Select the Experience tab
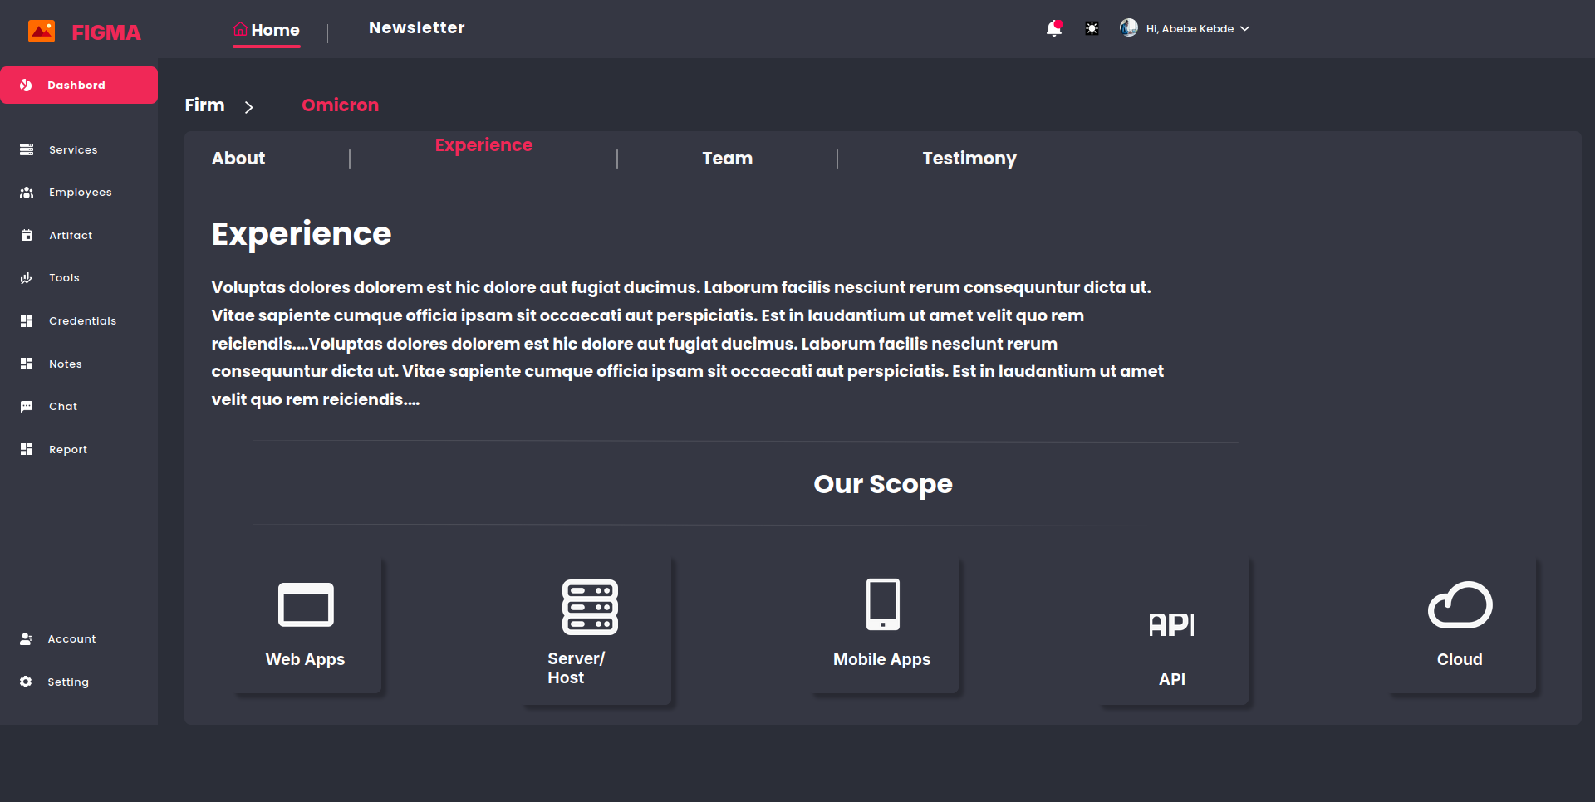The height and width of the screenshot is (802, 1595). 483,144
